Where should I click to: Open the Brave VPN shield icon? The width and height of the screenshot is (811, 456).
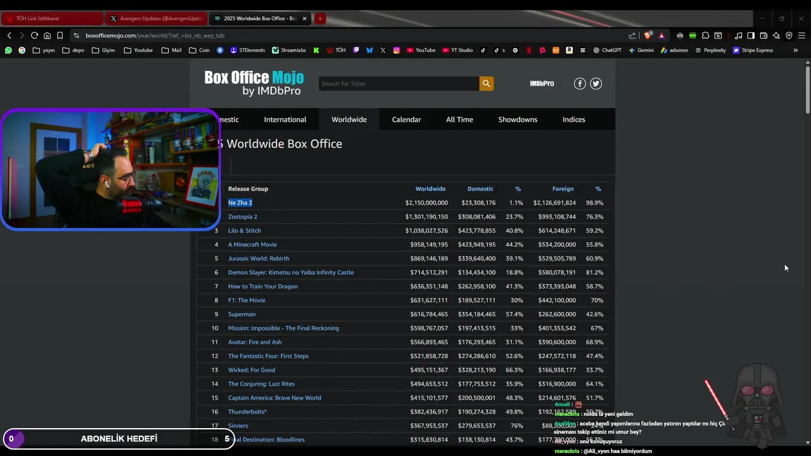point(789,35)
